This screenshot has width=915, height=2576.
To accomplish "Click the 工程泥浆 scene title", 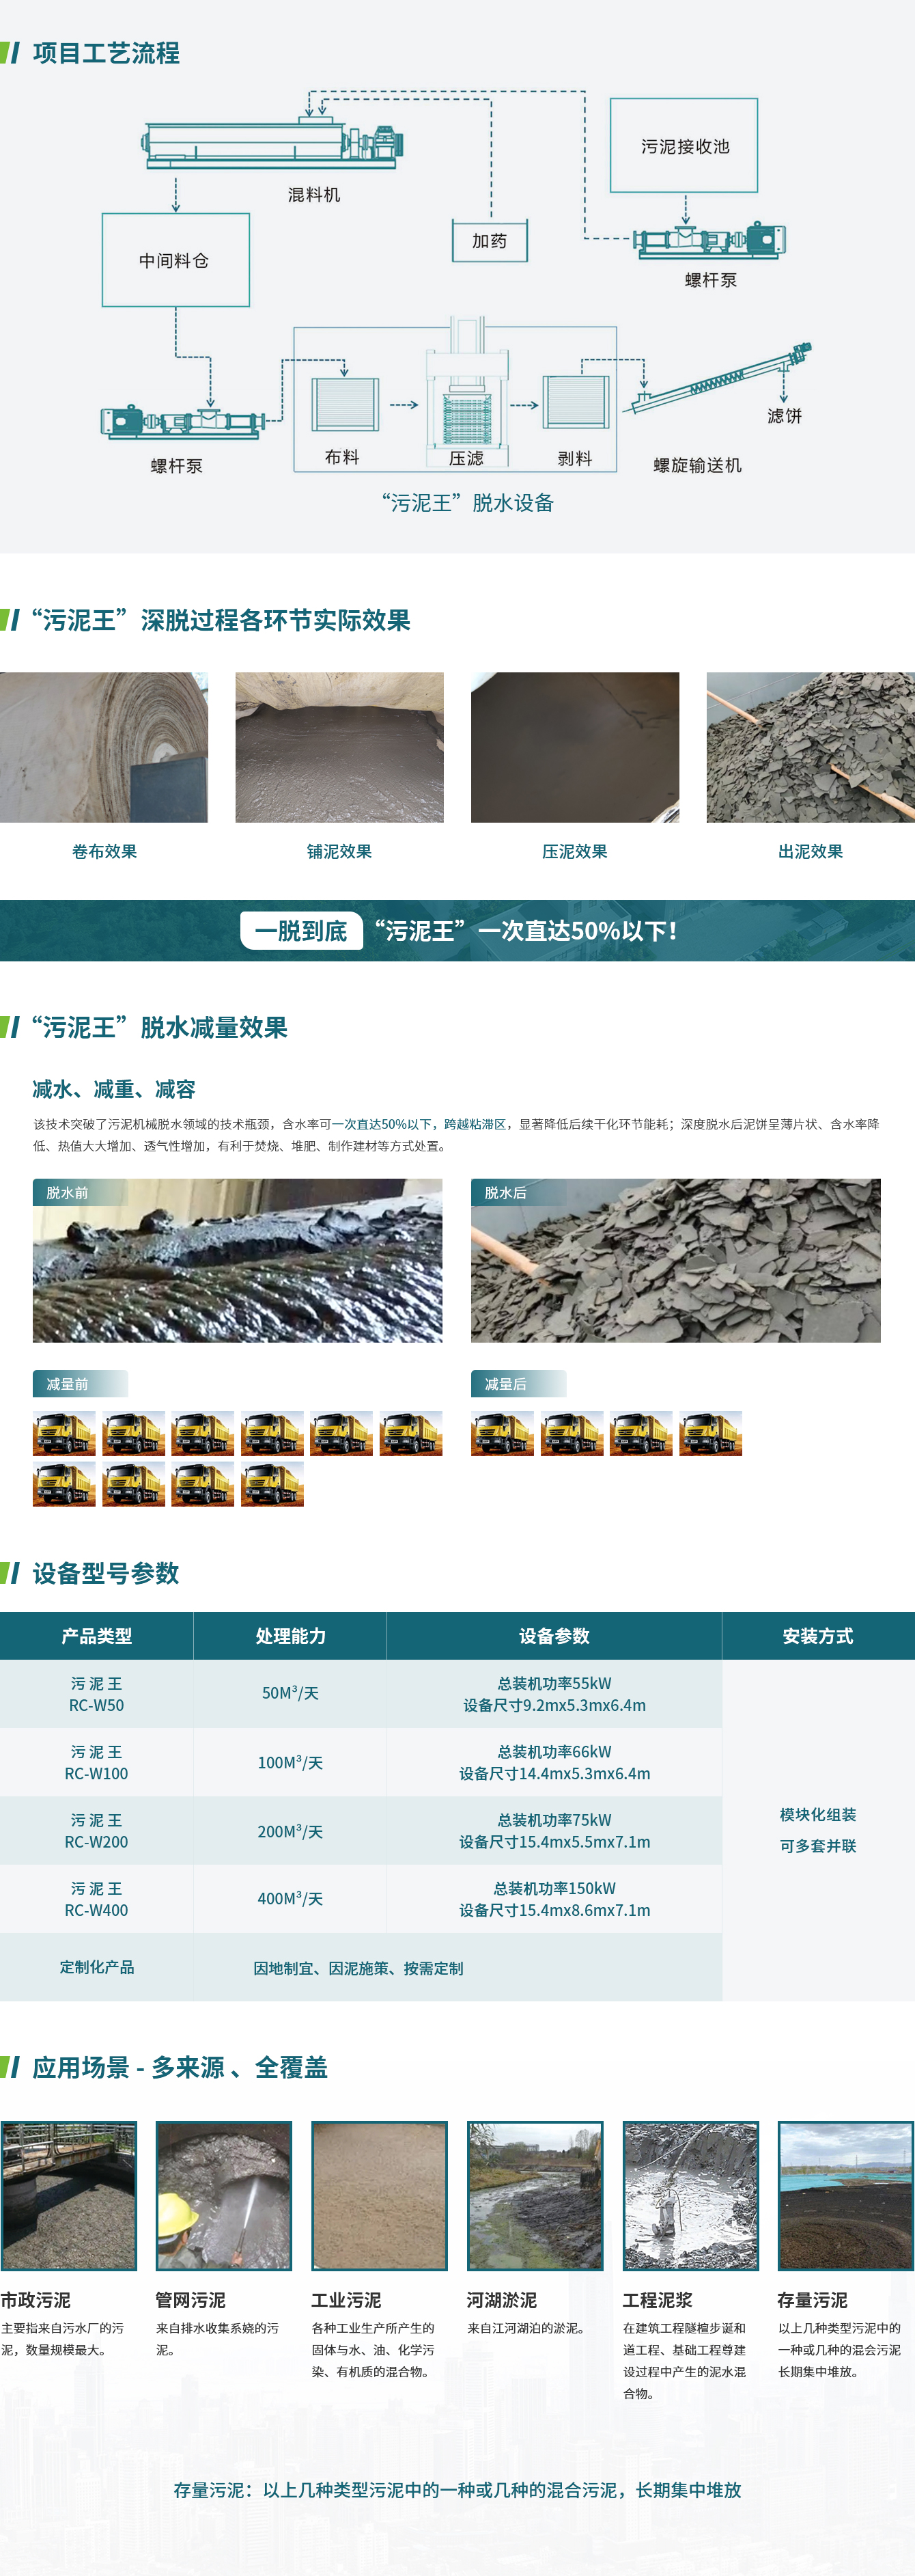I will (x=658, y=2300).
